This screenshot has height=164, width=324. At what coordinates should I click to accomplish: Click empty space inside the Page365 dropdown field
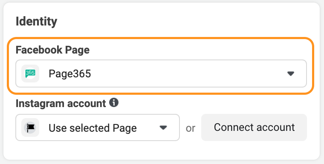[x=186, y=74]
